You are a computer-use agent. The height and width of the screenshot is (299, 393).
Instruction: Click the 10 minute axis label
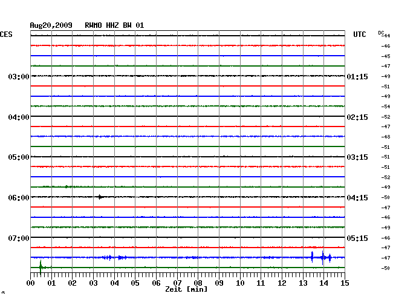pos(240,283)
